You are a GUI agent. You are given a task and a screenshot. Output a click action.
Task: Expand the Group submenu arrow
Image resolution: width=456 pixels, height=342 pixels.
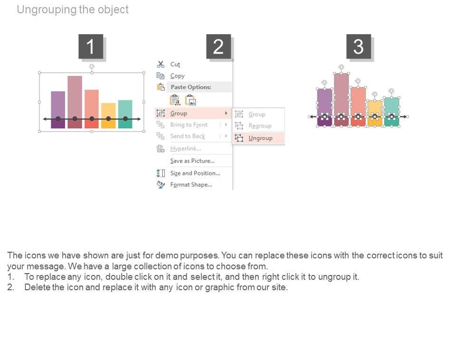coord(226,113)
